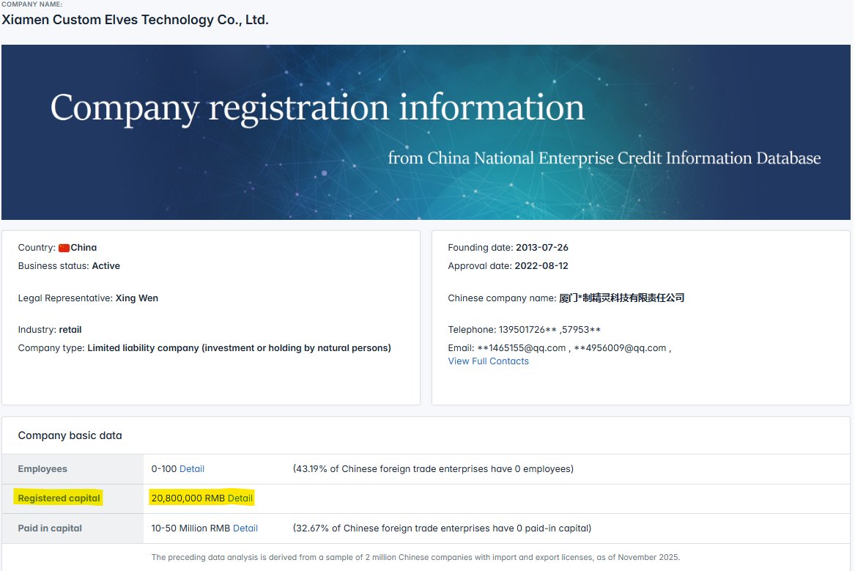
Task: Click the Company basic data heading
Action: click(x=70, y=435)
